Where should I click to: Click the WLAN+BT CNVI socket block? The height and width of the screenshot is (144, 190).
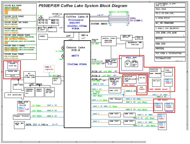(115, 83)
